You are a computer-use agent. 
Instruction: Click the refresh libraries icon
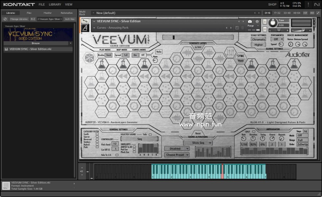pos(5,19)
